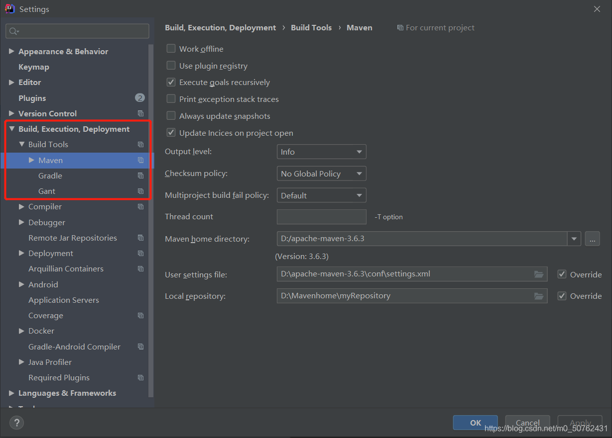
Task: Close the Settings dialog window
Action: tap(597, 9)
